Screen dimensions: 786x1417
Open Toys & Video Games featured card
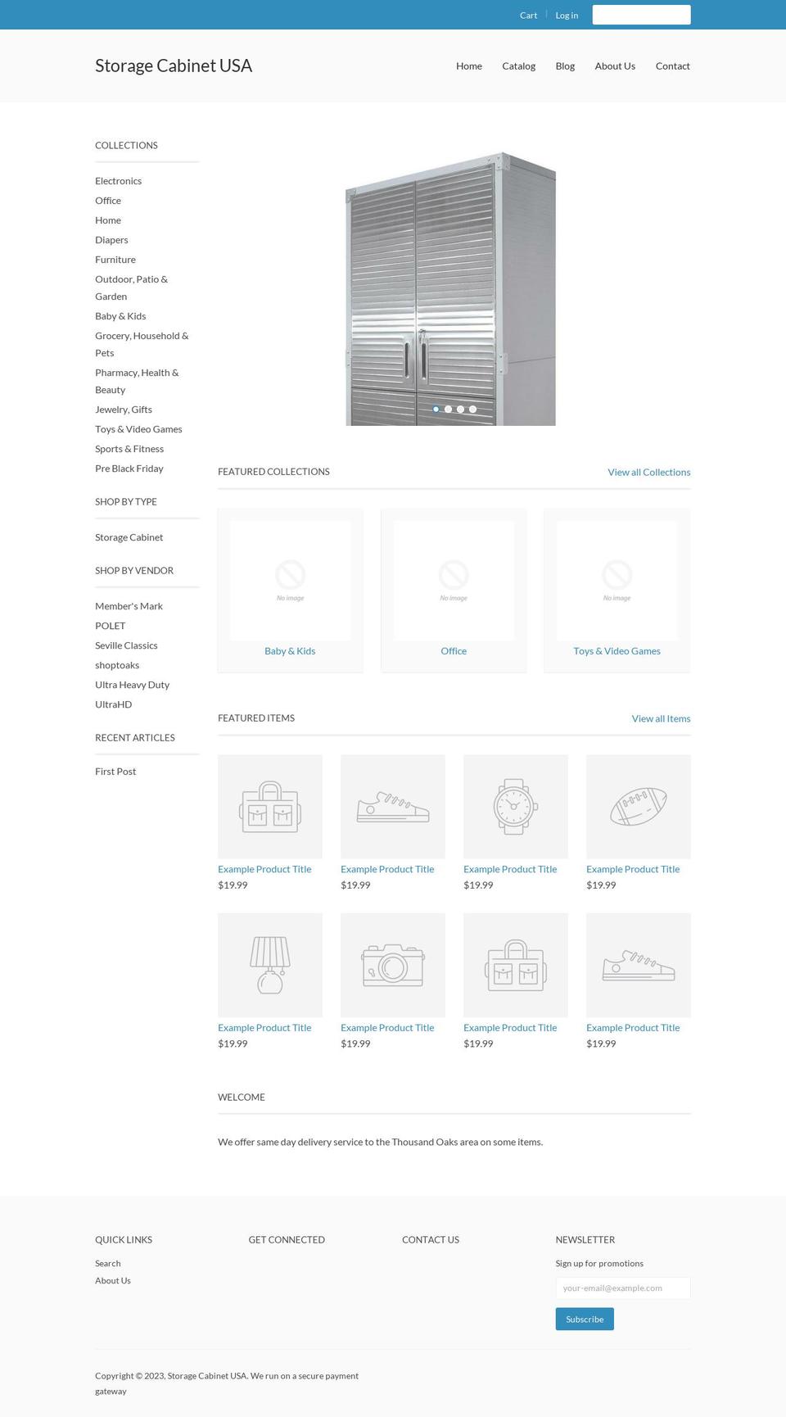click(x=617, y=590)
